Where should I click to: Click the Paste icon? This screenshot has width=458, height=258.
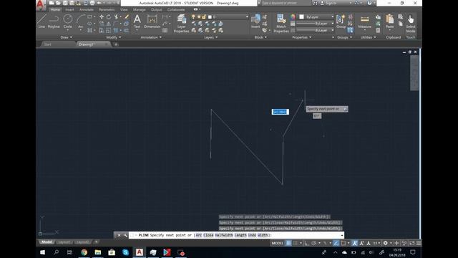point(389,21)
